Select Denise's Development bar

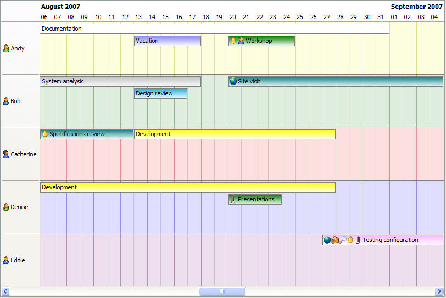pyautogui.click(x=188, y=187)
